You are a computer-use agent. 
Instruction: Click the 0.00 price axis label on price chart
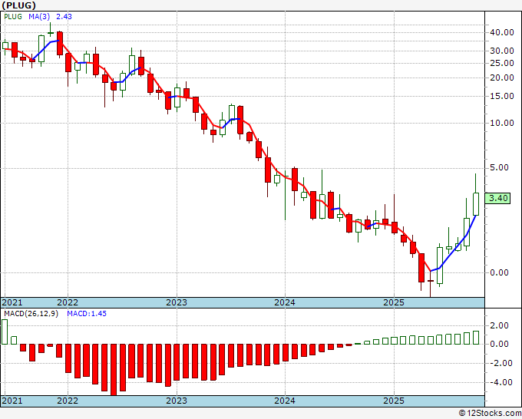pyautogui.click(x=500, y=272)
